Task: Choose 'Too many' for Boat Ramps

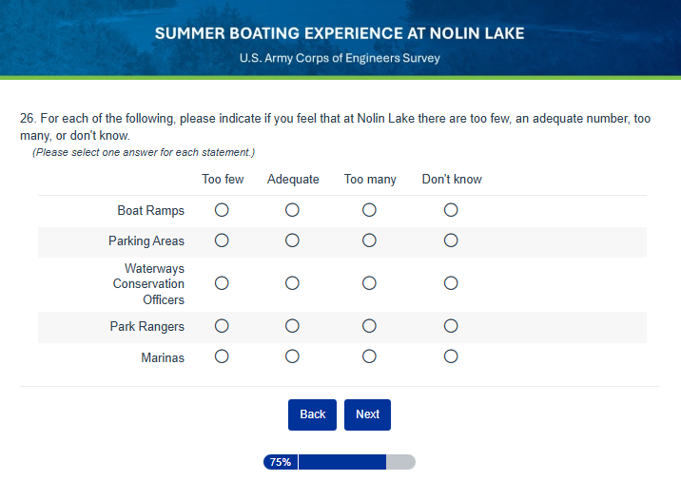Action: pos(369,209)
